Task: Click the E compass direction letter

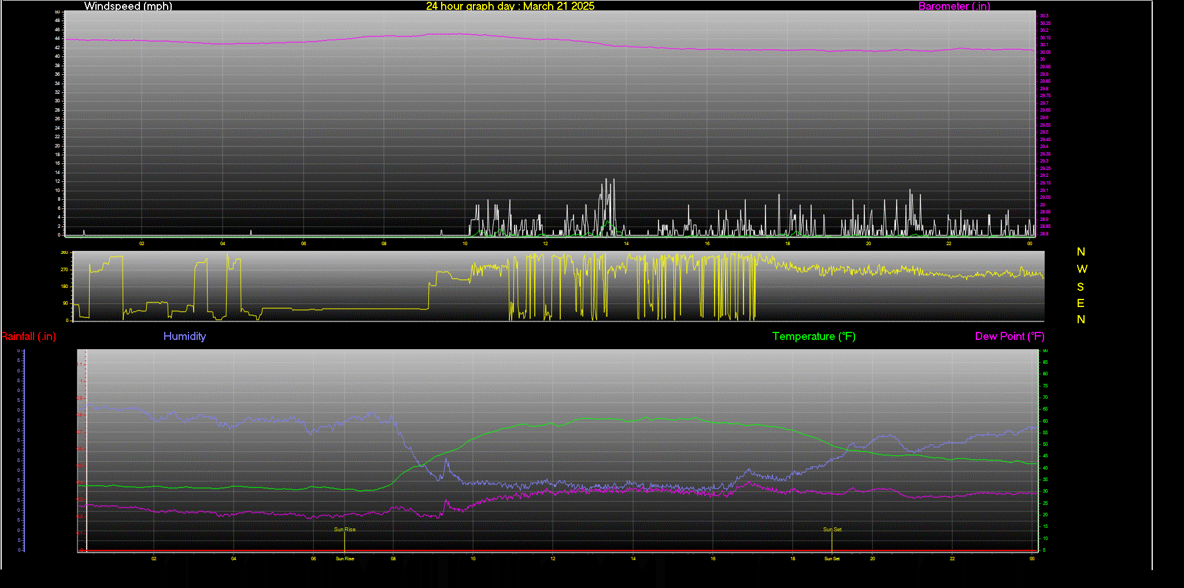Action: pos(1081,303)
